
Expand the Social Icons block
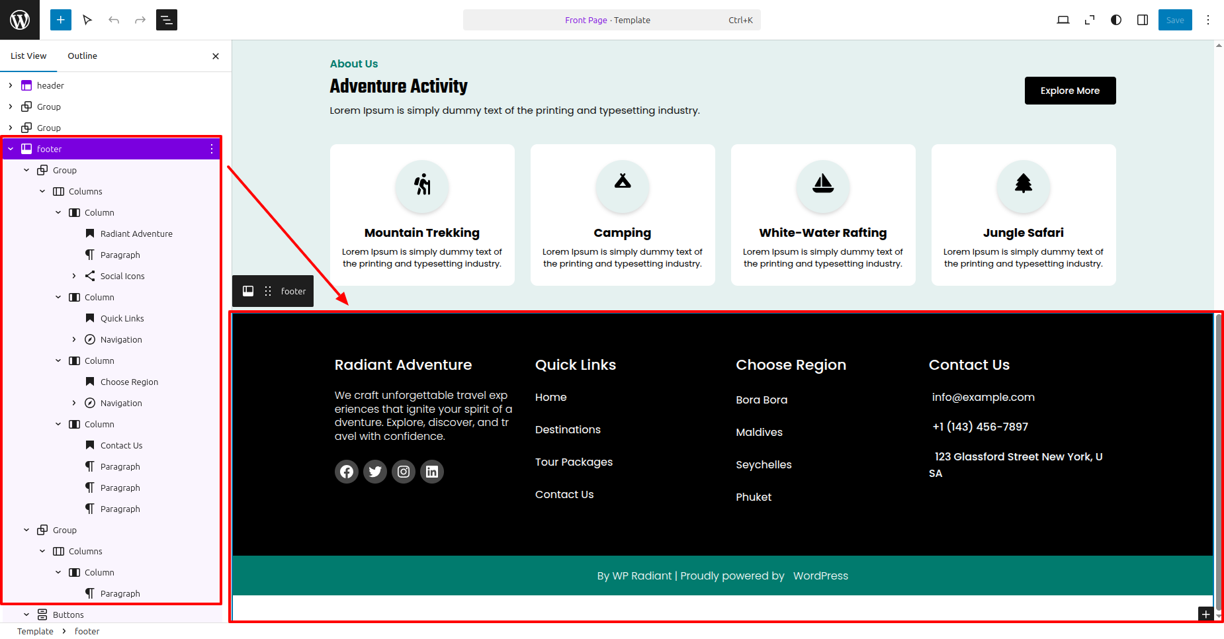(74, 276)
